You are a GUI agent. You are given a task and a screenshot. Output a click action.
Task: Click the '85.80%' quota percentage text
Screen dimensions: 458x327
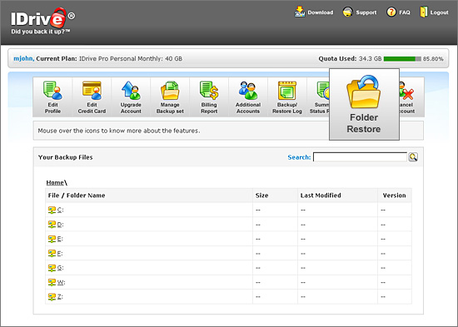(x=433, y=59)
